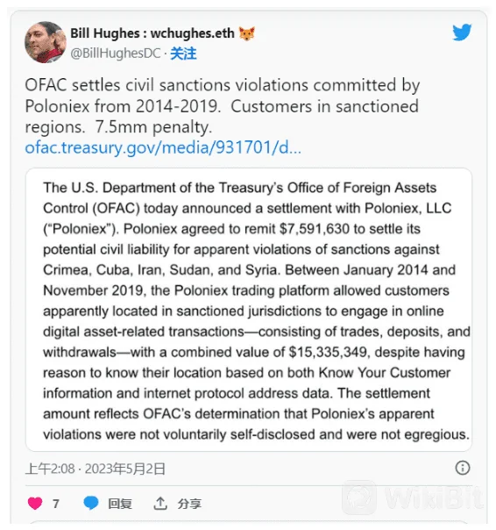Open the tweet info circle icon
This screenshot has height=530, width=496.
point(463,468)
